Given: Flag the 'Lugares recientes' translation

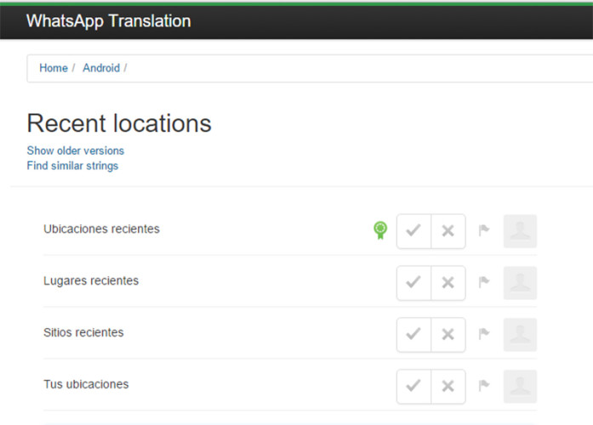Looking at the screenshot, I should pos(484,283).
